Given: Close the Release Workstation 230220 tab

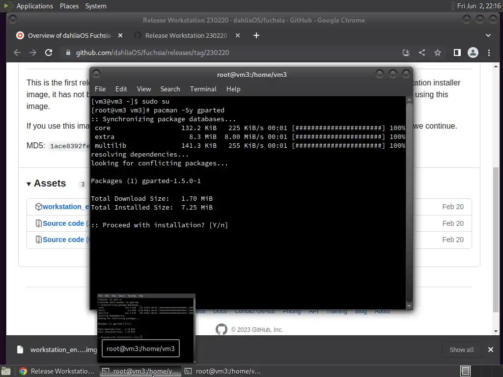Looking at the screenshot, I should coord(238,35).
